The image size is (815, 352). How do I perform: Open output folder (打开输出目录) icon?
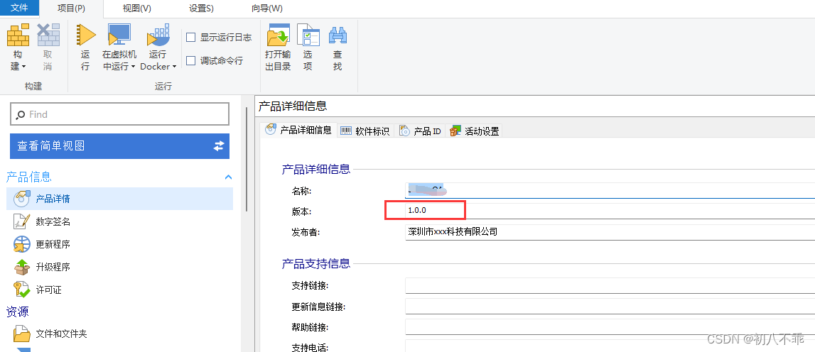(278, 35)
